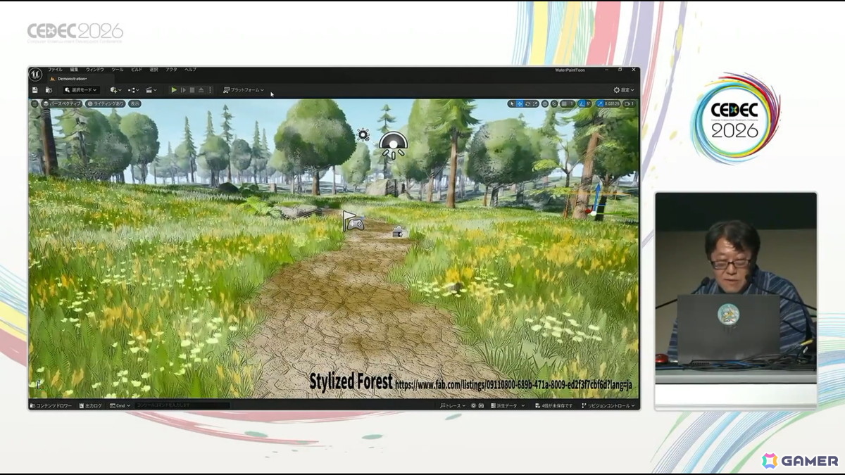Select the small actor icon on the path
The height and width of the screenshot is (475, 845).
(x=398, y=231)
